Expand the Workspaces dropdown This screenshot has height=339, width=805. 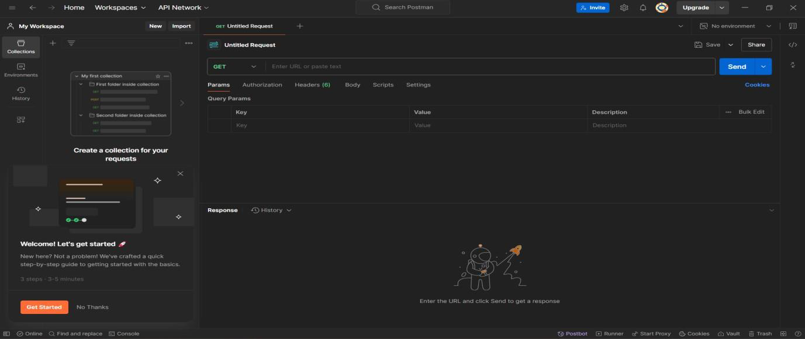[x=120, y=8]
